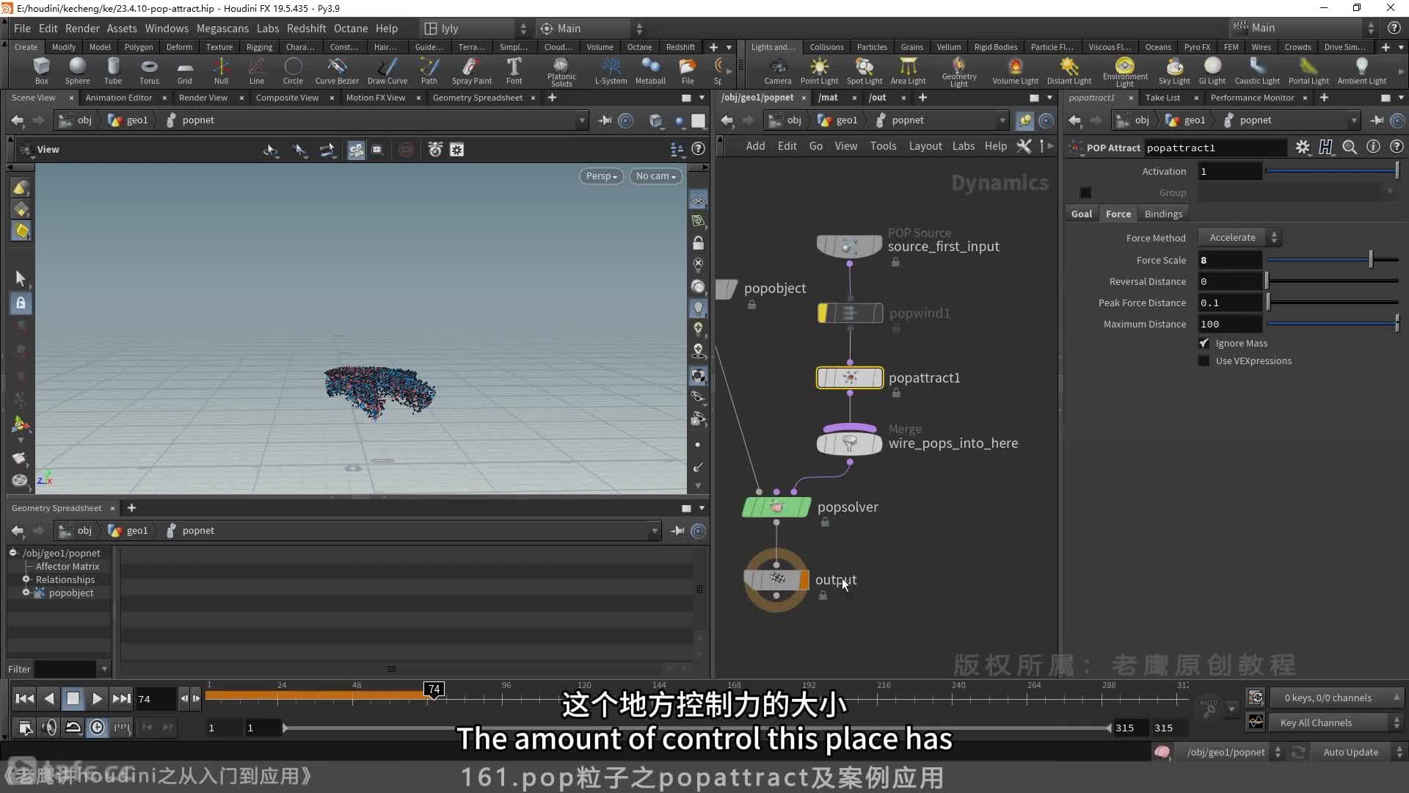Select the Platonic Solids tool
1409x793 pixels.
[x=561, y=72]
